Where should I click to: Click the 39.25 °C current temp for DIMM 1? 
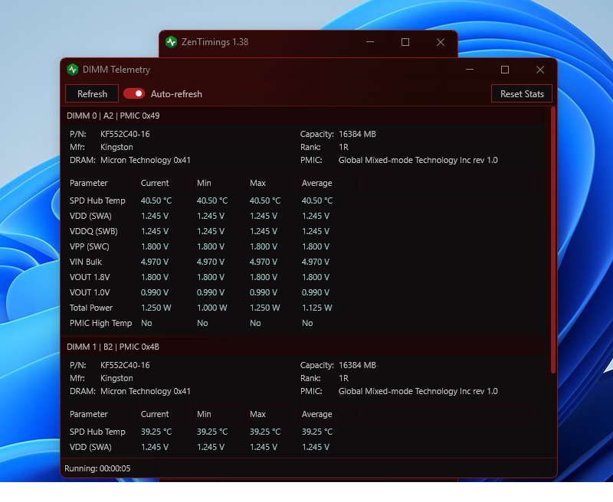click(156, 432)
